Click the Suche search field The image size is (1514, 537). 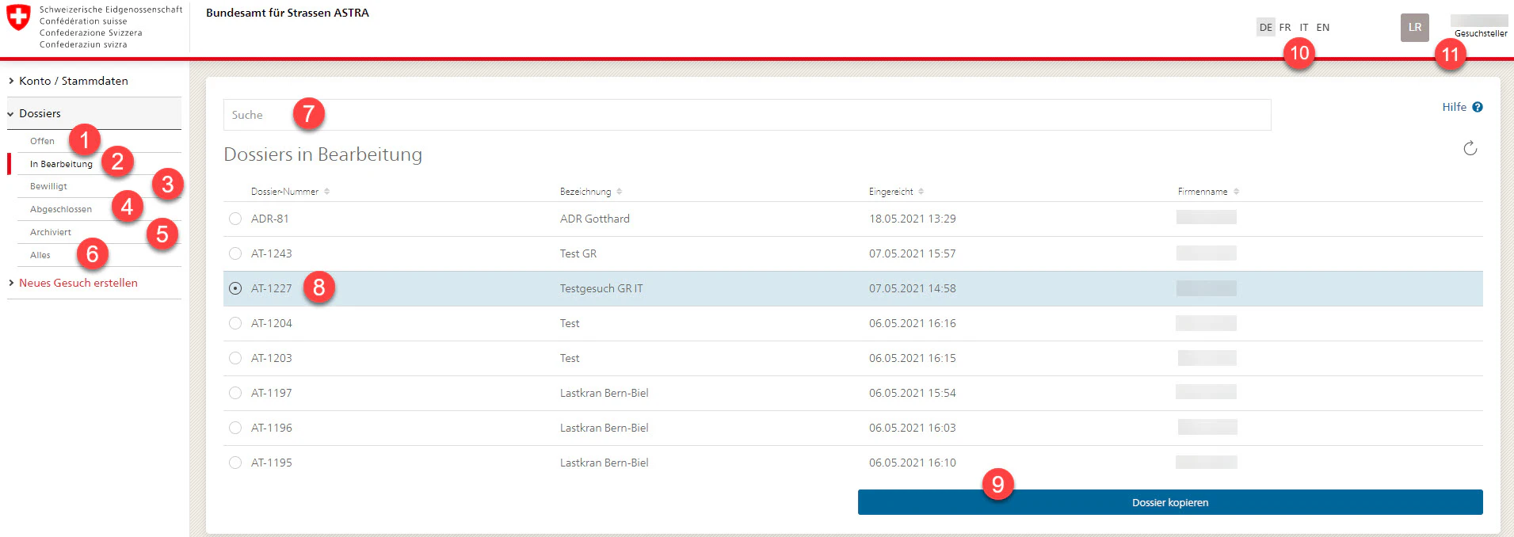click(747, 115)
